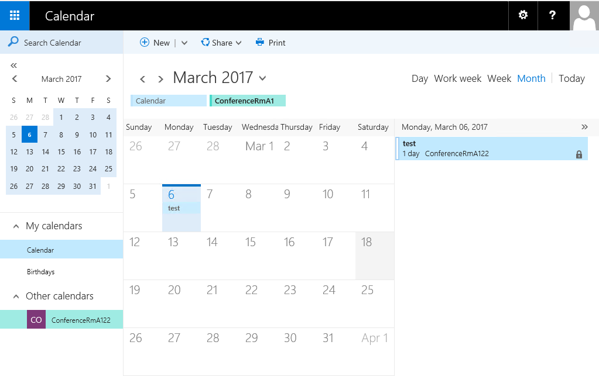Viewport: 599px width, 376px height.
Task: Go to next month in mini calendar
Action: coord(108,79)
